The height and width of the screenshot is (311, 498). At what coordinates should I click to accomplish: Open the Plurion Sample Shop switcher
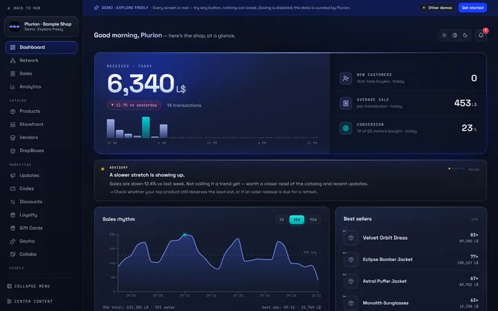click(x=41, y=27)
